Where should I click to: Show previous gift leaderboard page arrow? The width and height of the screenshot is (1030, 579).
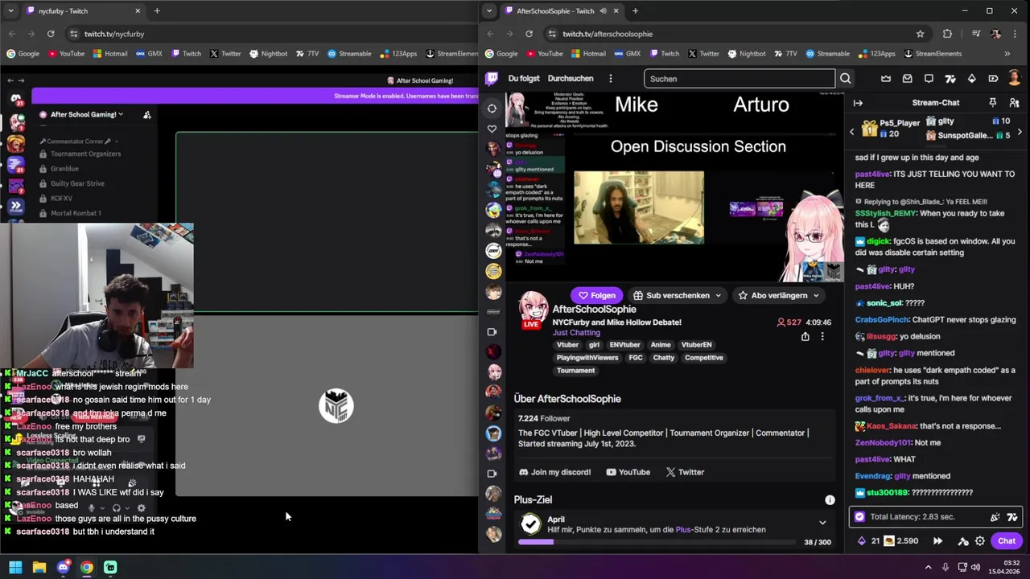coord(852,132)
